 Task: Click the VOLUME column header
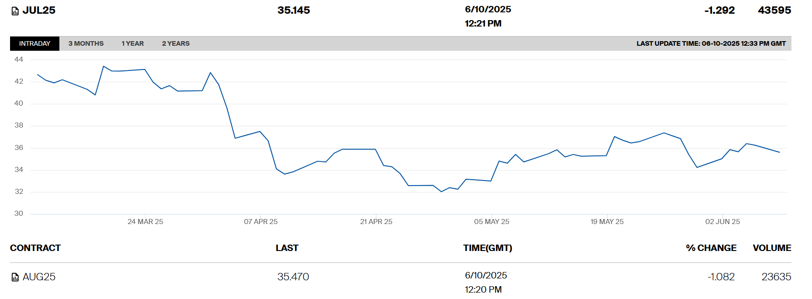coord(772,248)
